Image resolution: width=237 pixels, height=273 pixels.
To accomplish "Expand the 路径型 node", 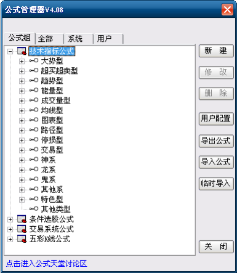I will point(22,130).
